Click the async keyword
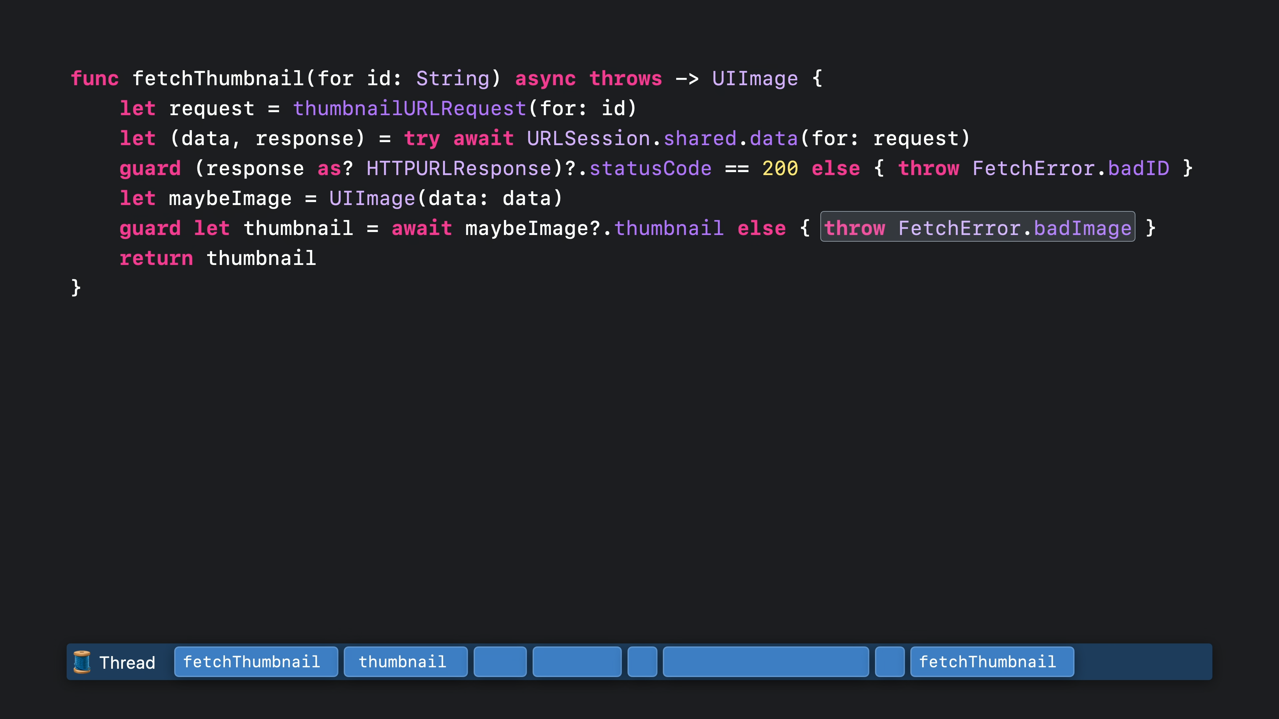Screen dimensions: 1279x719 (x=545, y=79)
